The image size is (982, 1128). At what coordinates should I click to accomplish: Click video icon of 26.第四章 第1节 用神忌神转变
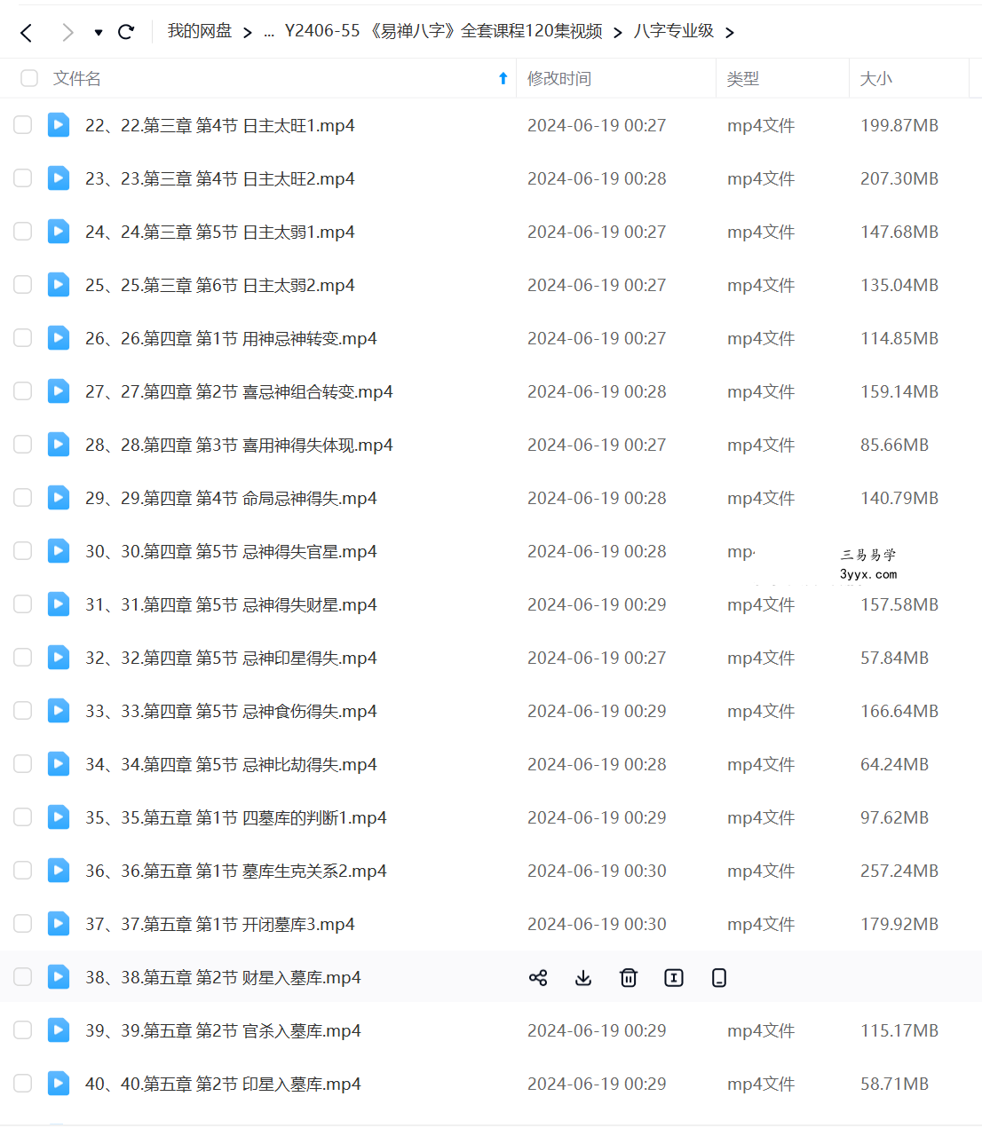coord(59,338)
